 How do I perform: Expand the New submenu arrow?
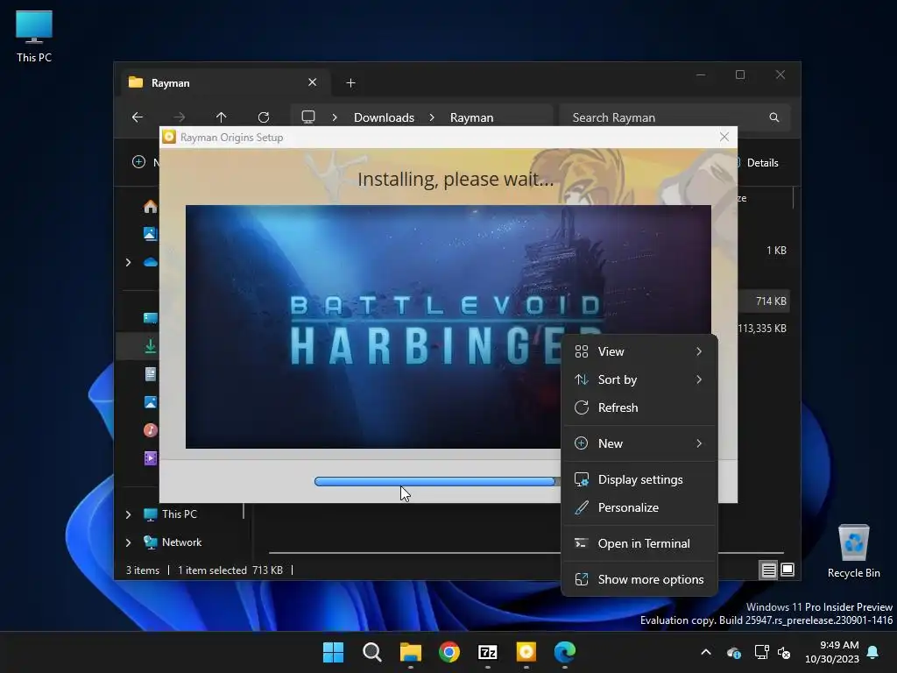tap(699, 443)
